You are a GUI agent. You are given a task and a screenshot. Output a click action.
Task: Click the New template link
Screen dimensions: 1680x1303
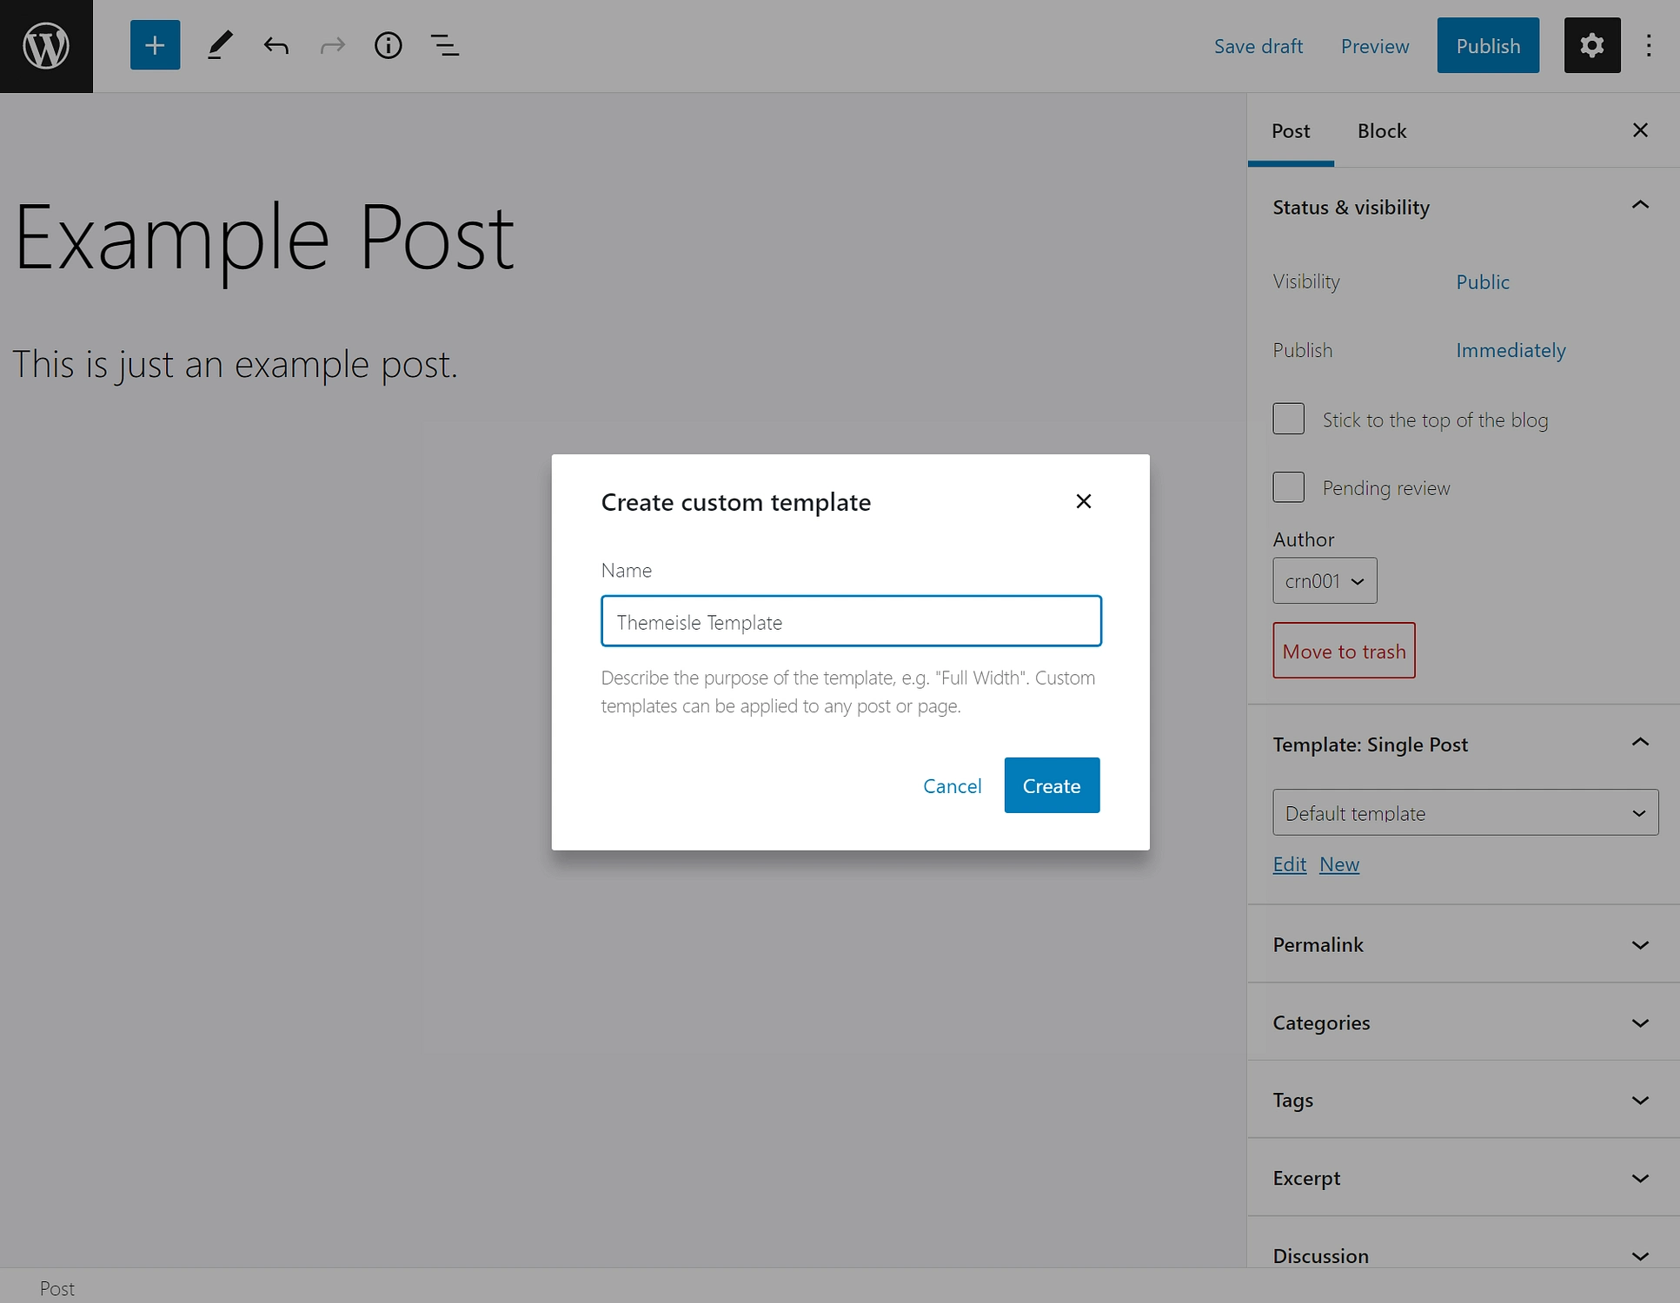point(1339,863)
